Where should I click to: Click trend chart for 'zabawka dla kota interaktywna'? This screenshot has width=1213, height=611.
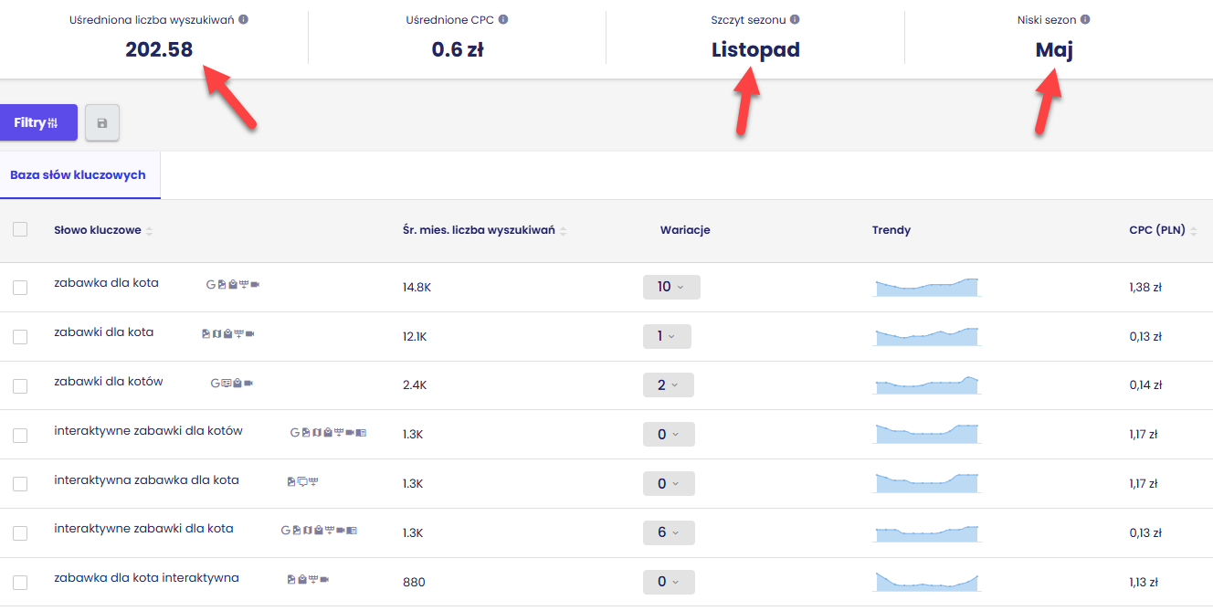point(926,581)
